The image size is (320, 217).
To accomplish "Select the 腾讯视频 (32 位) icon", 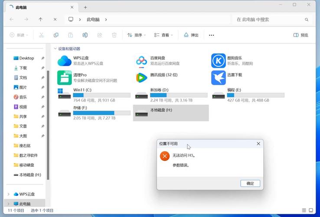I will [x=141, y=78].
